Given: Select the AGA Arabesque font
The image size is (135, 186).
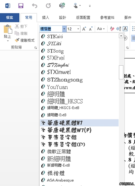Looking at the screenshot, I should pyautogui.click(x=79, y=180).
